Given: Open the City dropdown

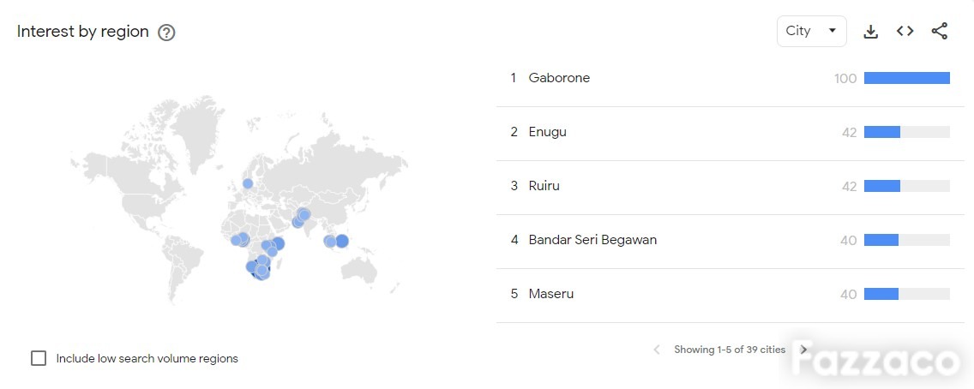Looking at the screenshot, I should [x=811, y=31].
